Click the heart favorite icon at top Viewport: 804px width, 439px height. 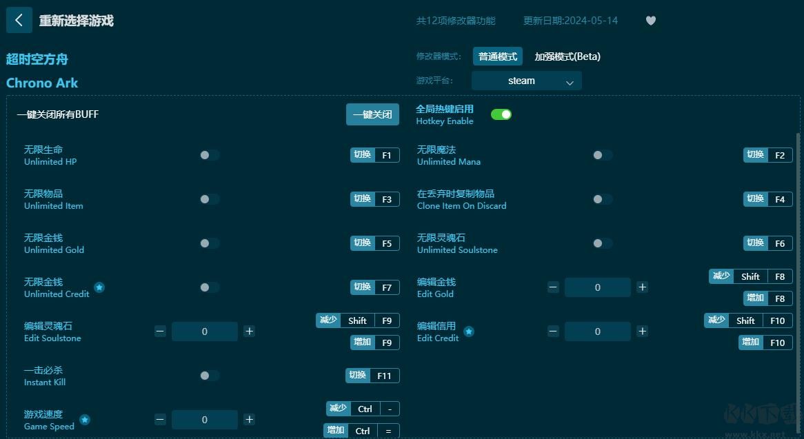650,21
